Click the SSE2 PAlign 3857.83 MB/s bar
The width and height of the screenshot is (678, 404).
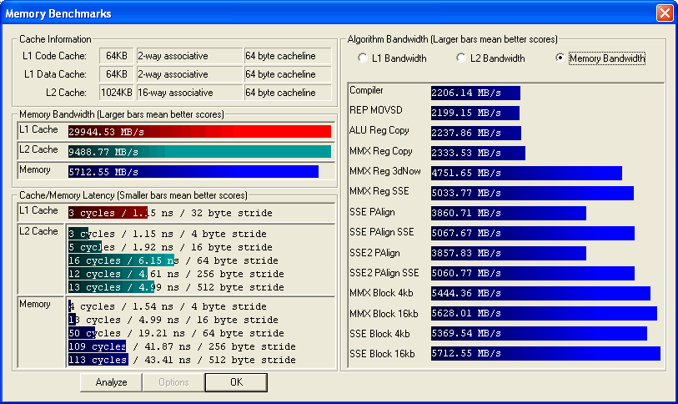pos(509,253)
